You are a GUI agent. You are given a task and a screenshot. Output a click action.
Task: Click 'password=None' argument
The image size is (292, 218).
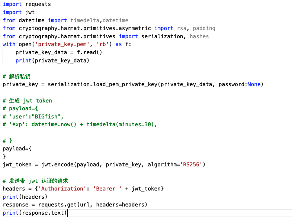(x=240, y=84)
